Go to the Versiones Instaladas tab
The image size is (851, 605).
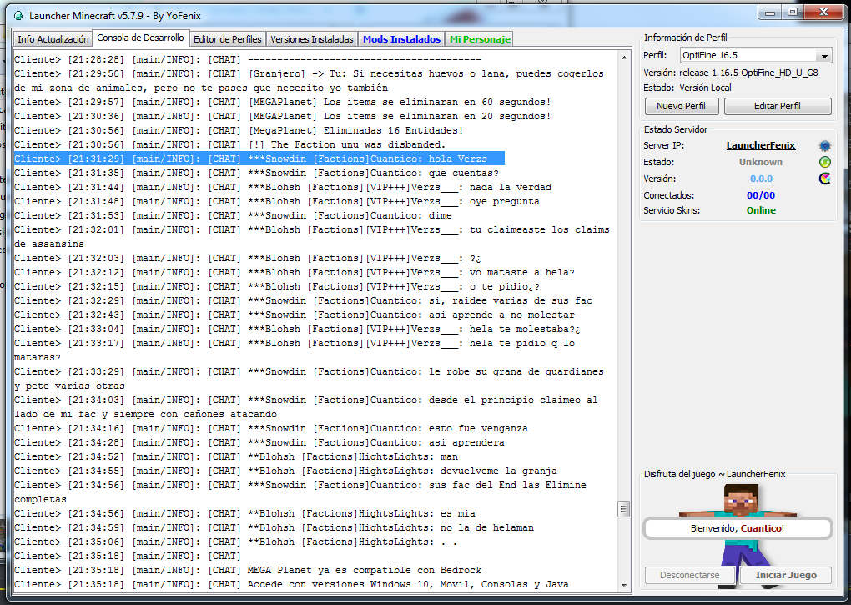pyautogui.click(x=312, y=39)
